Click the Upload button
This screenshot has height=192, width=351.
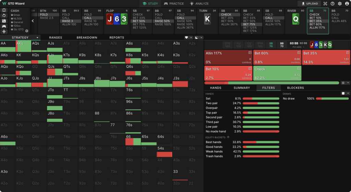coord(310,3)
